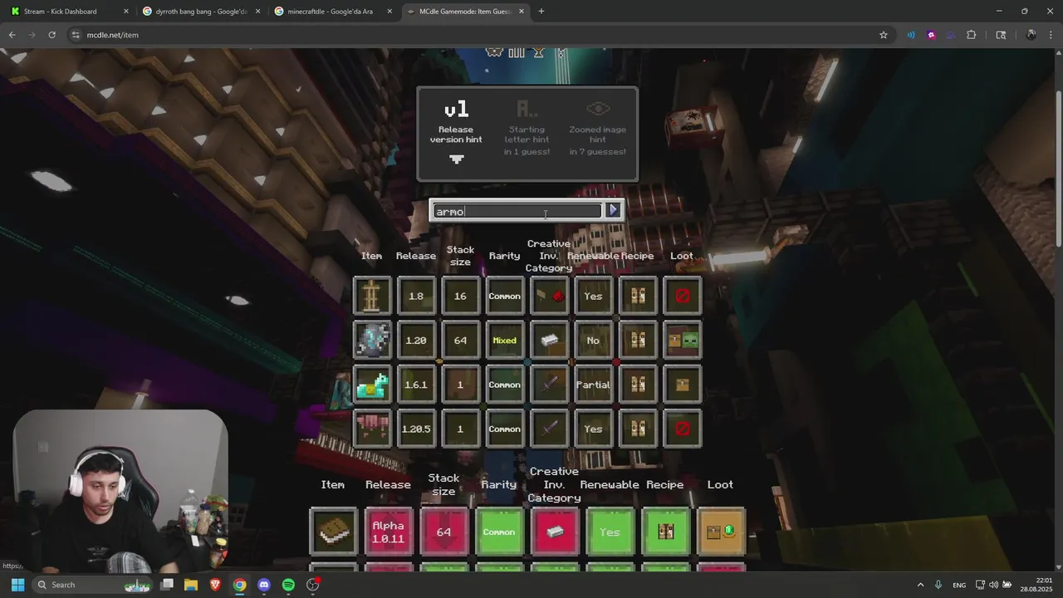Click the item guess input field

click(x=517, y=211)
